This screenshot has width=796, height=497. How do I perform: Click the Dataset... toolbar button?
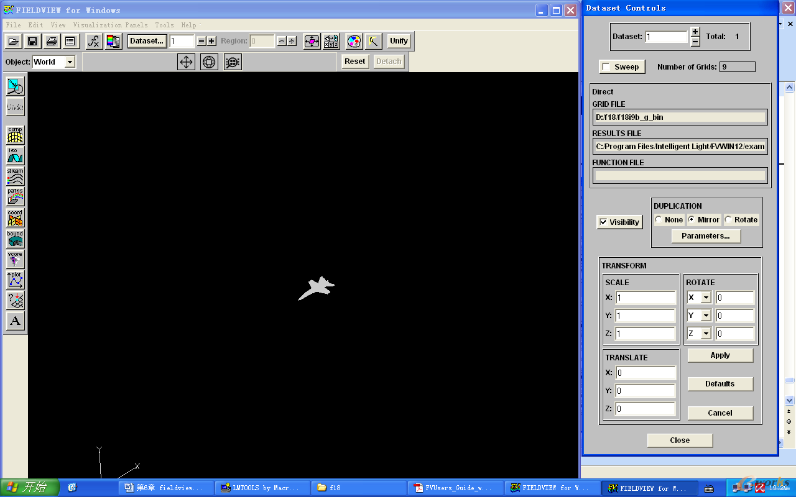coord(147,41)
